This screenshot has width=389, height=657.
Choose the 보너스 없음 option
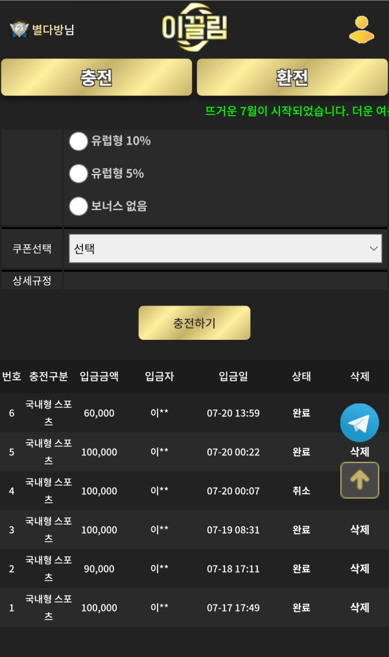pyautogui.click(x=78, y=206)
